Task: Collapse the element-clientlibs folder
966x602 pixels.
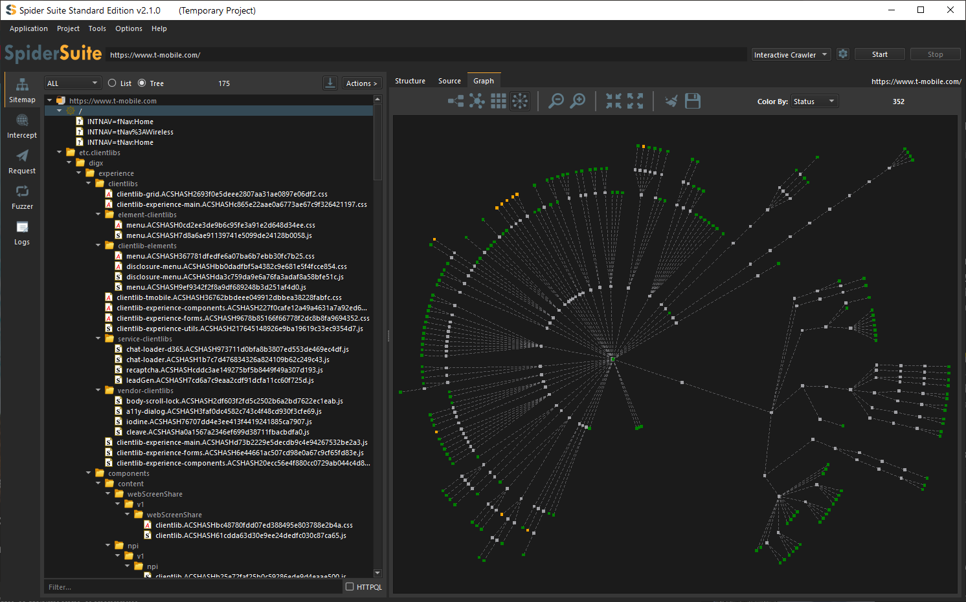Action: pyautogui.click(x=98, y=215)
